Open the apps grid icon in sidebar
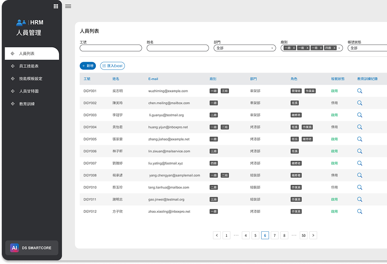The width and height of the screenshot is (387, 264). (56, 6)
